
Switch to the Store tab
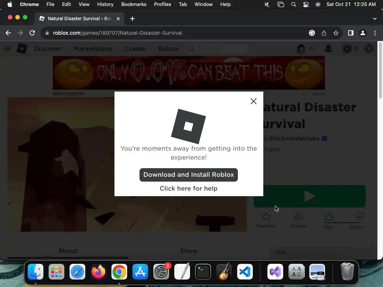pyautogui.click(x=189, y=251)
